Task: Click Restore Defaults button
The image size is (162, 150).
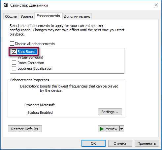Action: point(25,129)
